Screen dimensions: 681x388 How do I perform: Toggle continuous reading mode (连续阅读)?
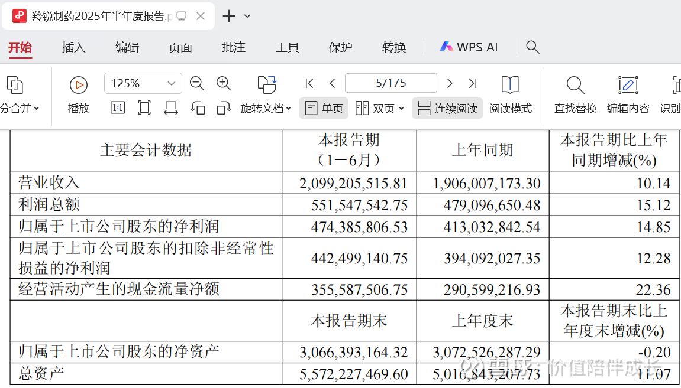pyautogui.click(x=447, y=108)
